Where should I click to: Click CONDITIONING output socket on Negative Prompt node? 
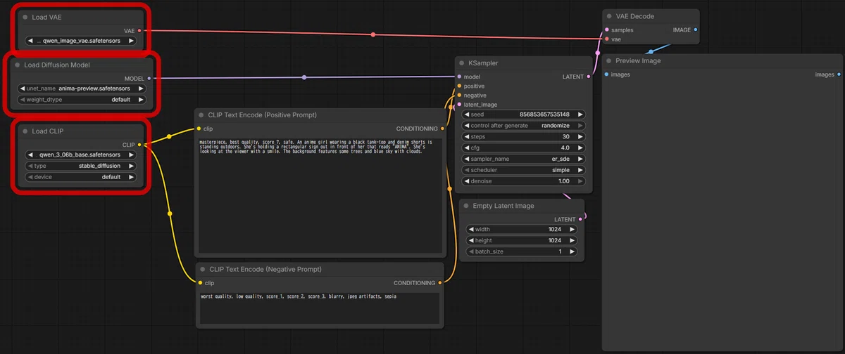pyautogui.click(x=440, y=283)
